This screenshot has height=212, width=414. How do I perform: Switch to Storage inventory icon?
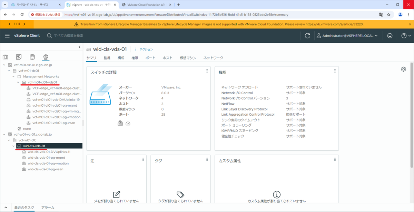[32, 57]
